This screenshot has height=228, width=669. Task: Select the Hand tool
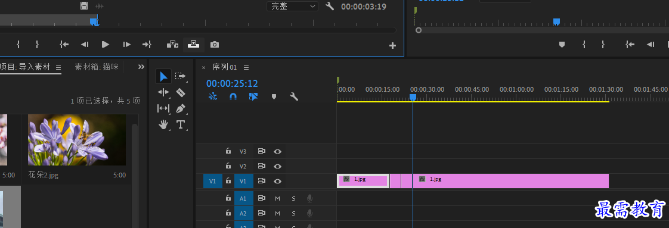pos(163,124)
